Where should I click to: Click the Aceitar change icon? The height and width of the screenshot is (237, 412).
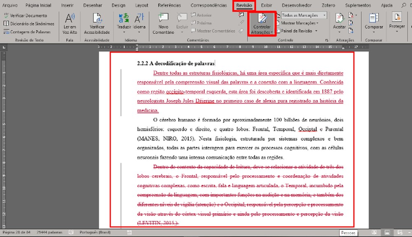point(339,19)
